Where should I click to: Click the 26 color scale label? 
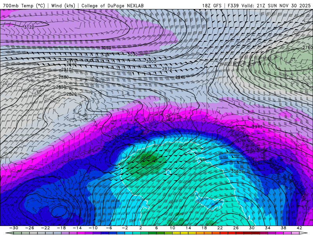(236, 228)
